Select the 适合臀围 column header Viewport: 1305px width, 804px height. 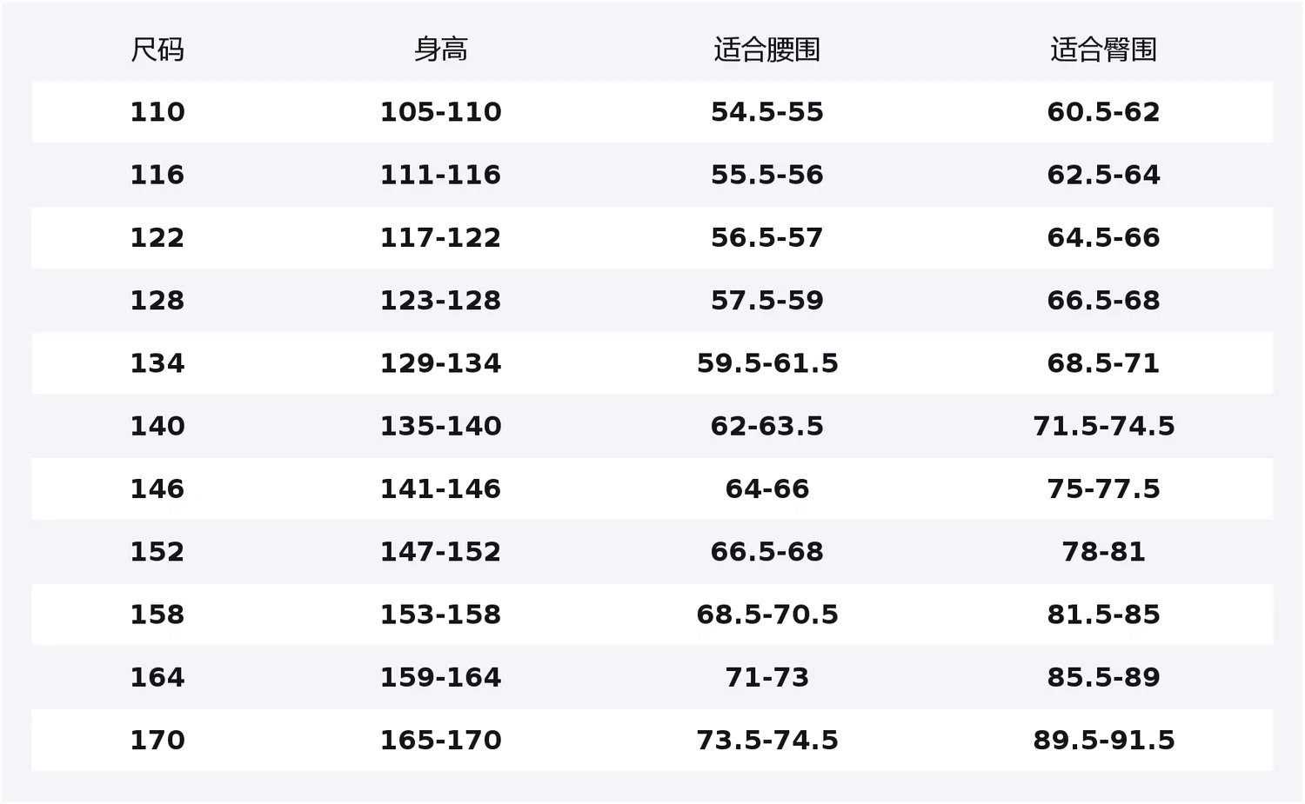(x=1103, y=50)
